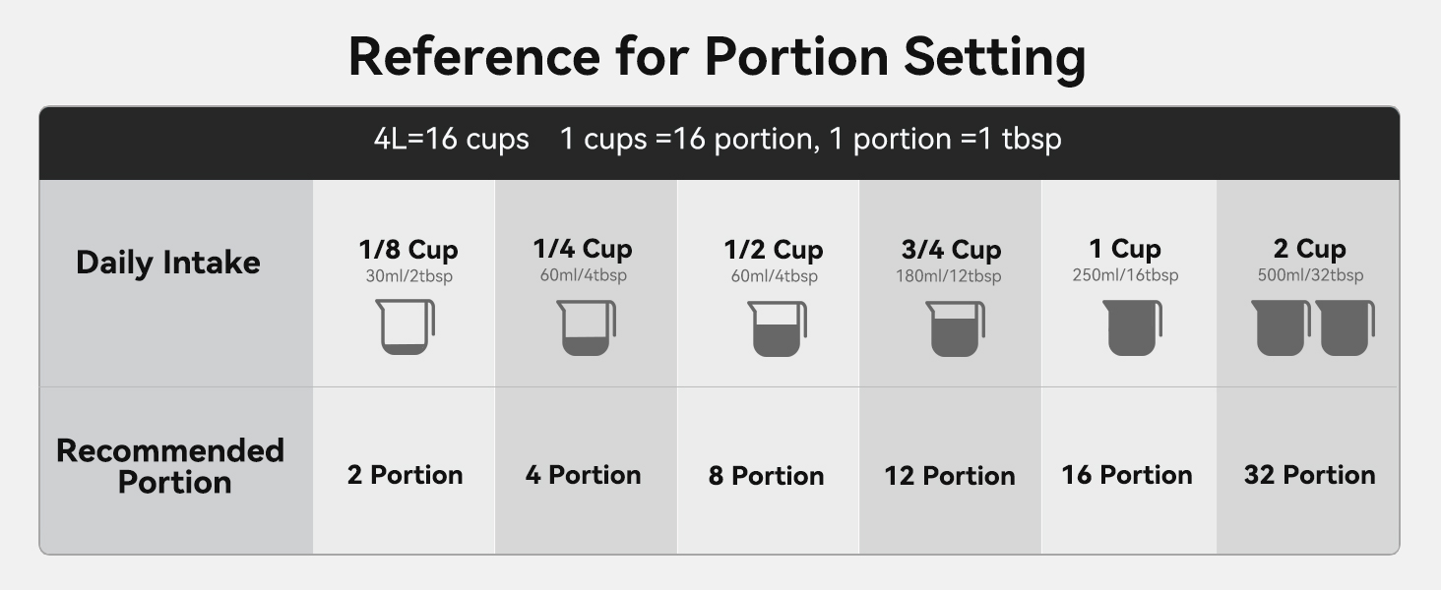
Task: Click the "Reference for Portion Setting" title
Action: [x=717, y=56]
